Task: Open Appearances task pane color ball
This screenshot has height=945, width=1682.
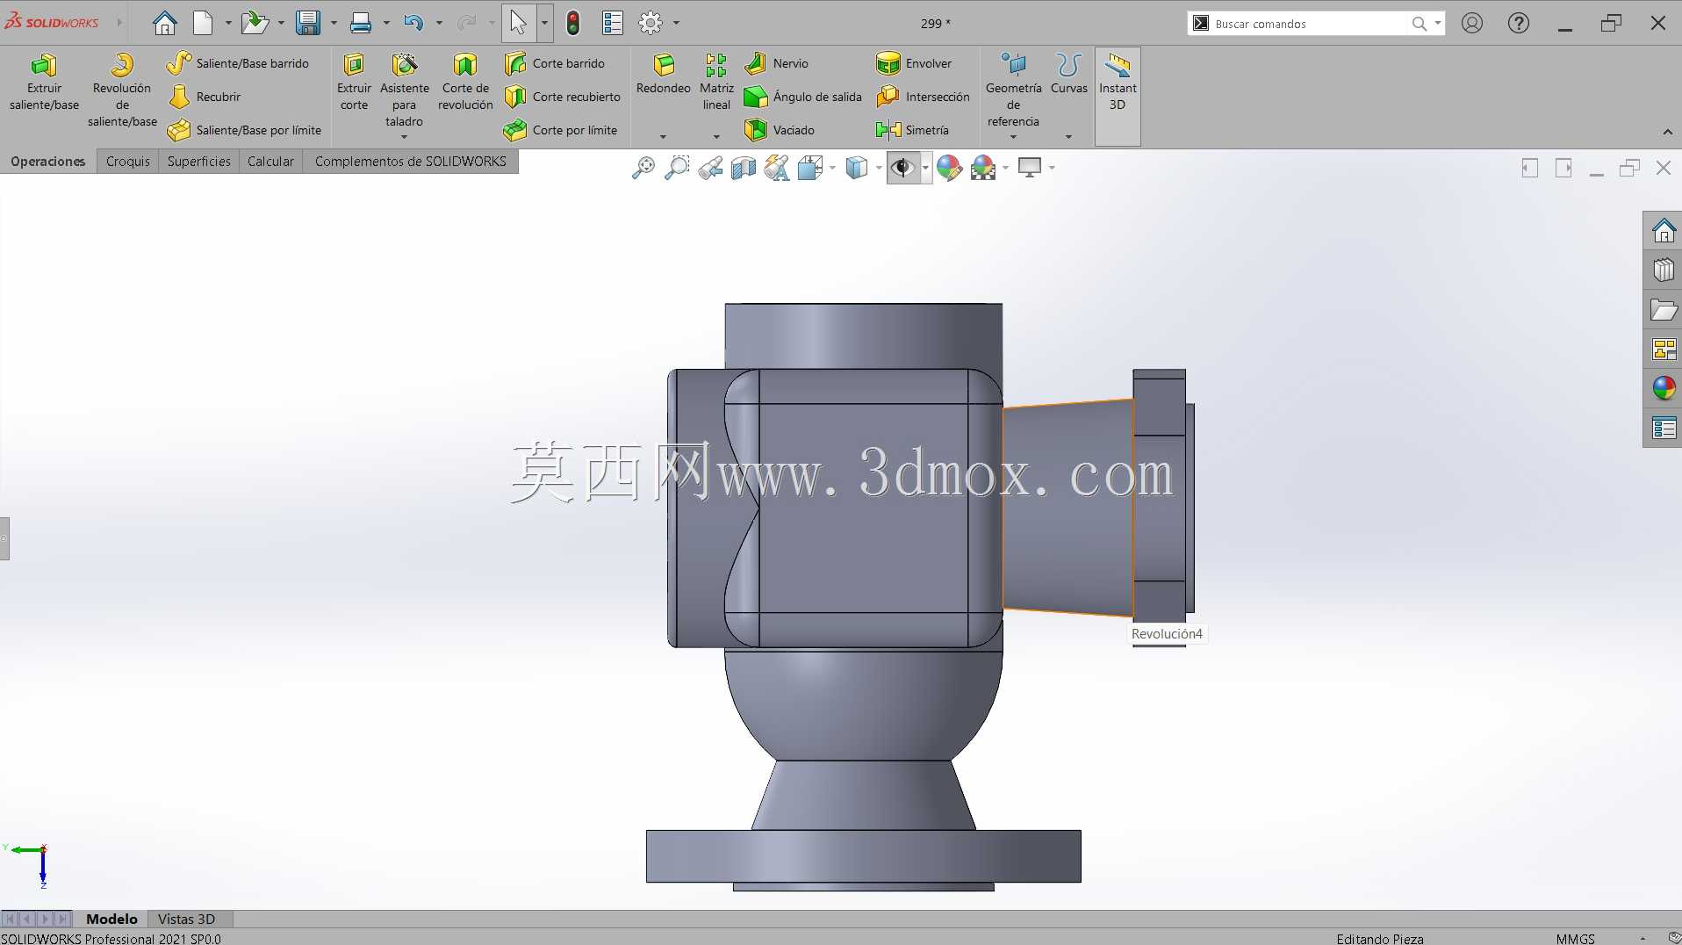Action: (1664, 388)
